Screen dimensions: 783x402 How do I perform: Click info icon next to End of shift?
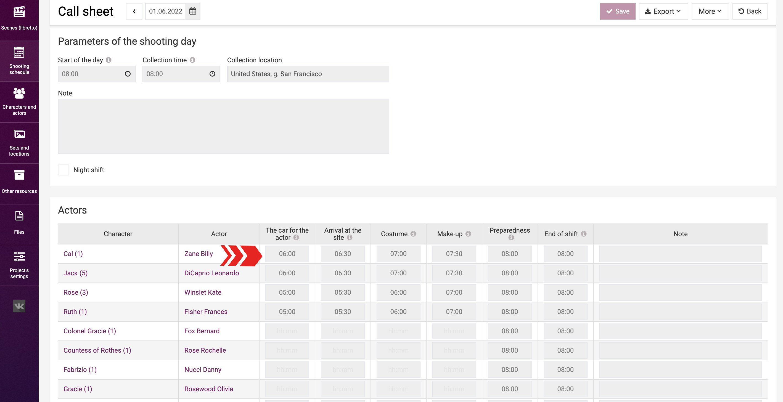pos(584,234)
